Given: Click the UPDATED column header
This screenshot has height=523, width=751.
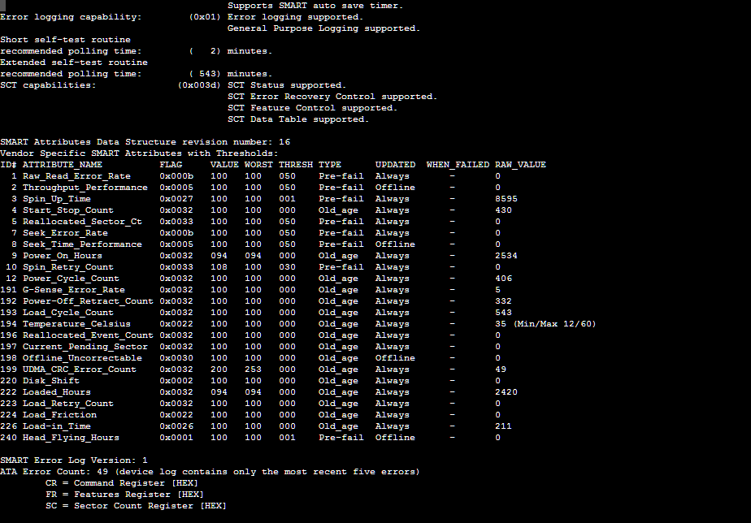Looking at the screenshot, I should click(395, 165).
